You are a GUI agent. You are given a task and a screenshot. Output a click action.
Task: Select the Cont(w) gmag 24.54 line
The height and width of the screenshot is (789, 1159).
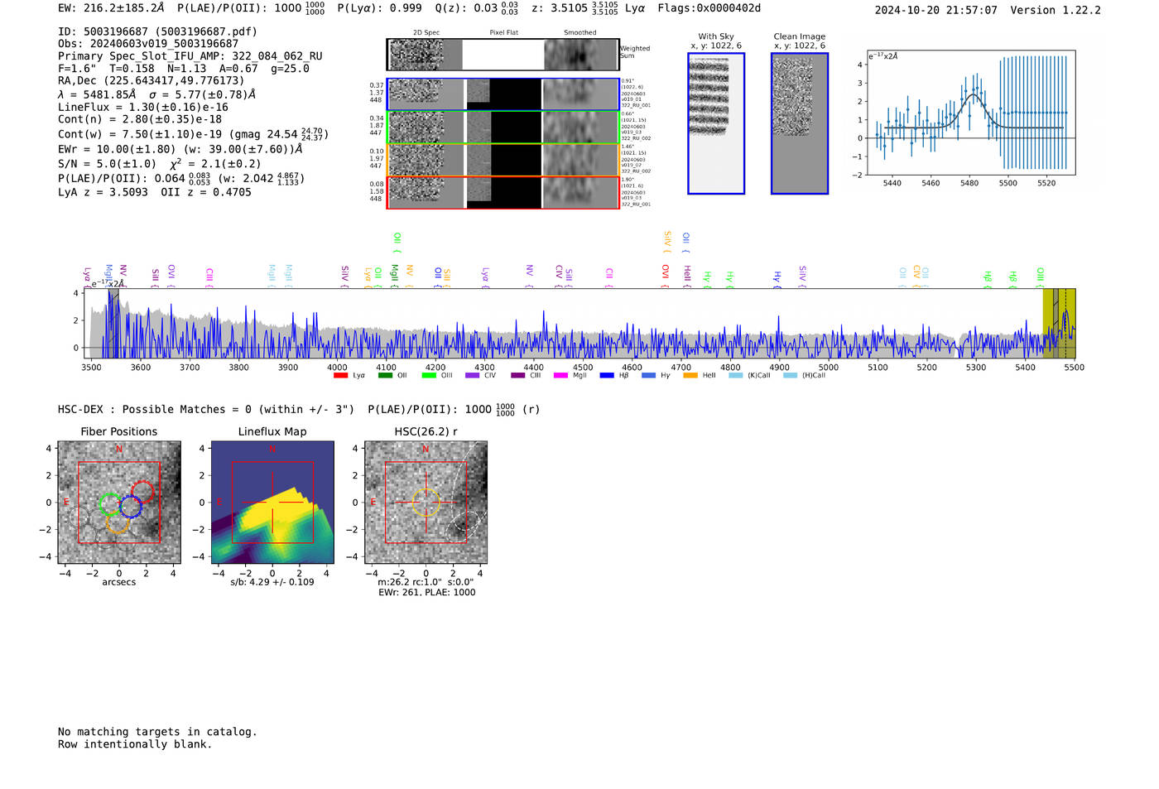point(194,134)
